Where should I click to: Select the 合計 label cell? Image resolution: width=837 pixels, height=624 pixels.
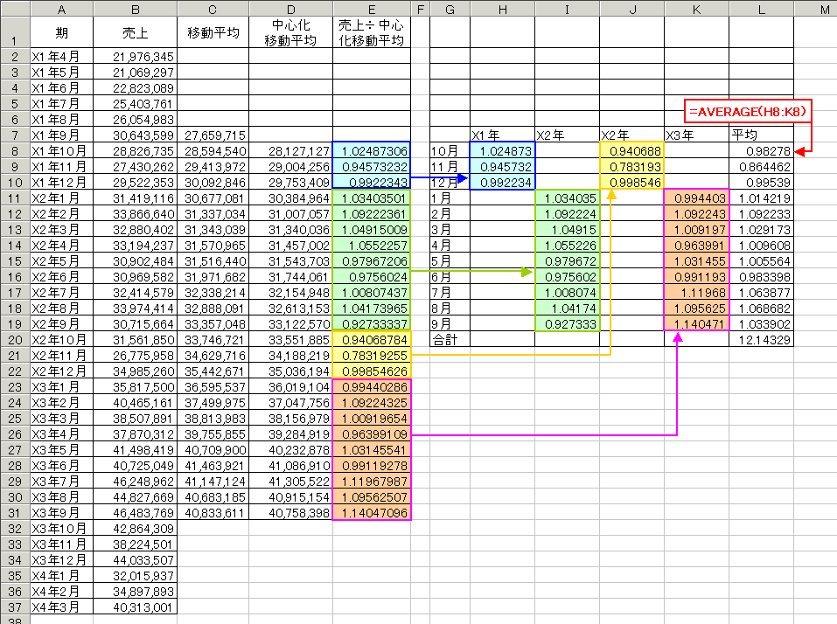450,338
